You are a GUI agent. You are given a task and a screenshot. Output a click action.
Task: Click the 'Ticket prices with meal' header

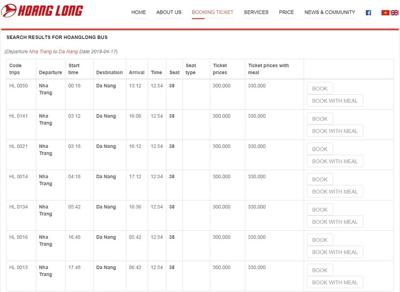pos(268,69)
